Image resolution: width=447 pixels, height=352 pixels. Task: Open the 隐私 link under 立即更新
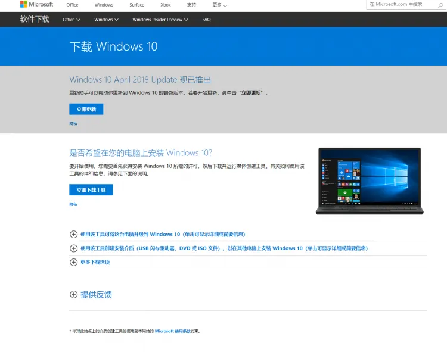coord(73,124)
